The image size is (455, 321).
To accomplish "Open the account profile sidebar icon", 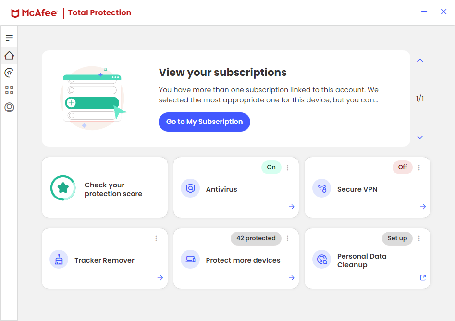I will click(9, 107).
